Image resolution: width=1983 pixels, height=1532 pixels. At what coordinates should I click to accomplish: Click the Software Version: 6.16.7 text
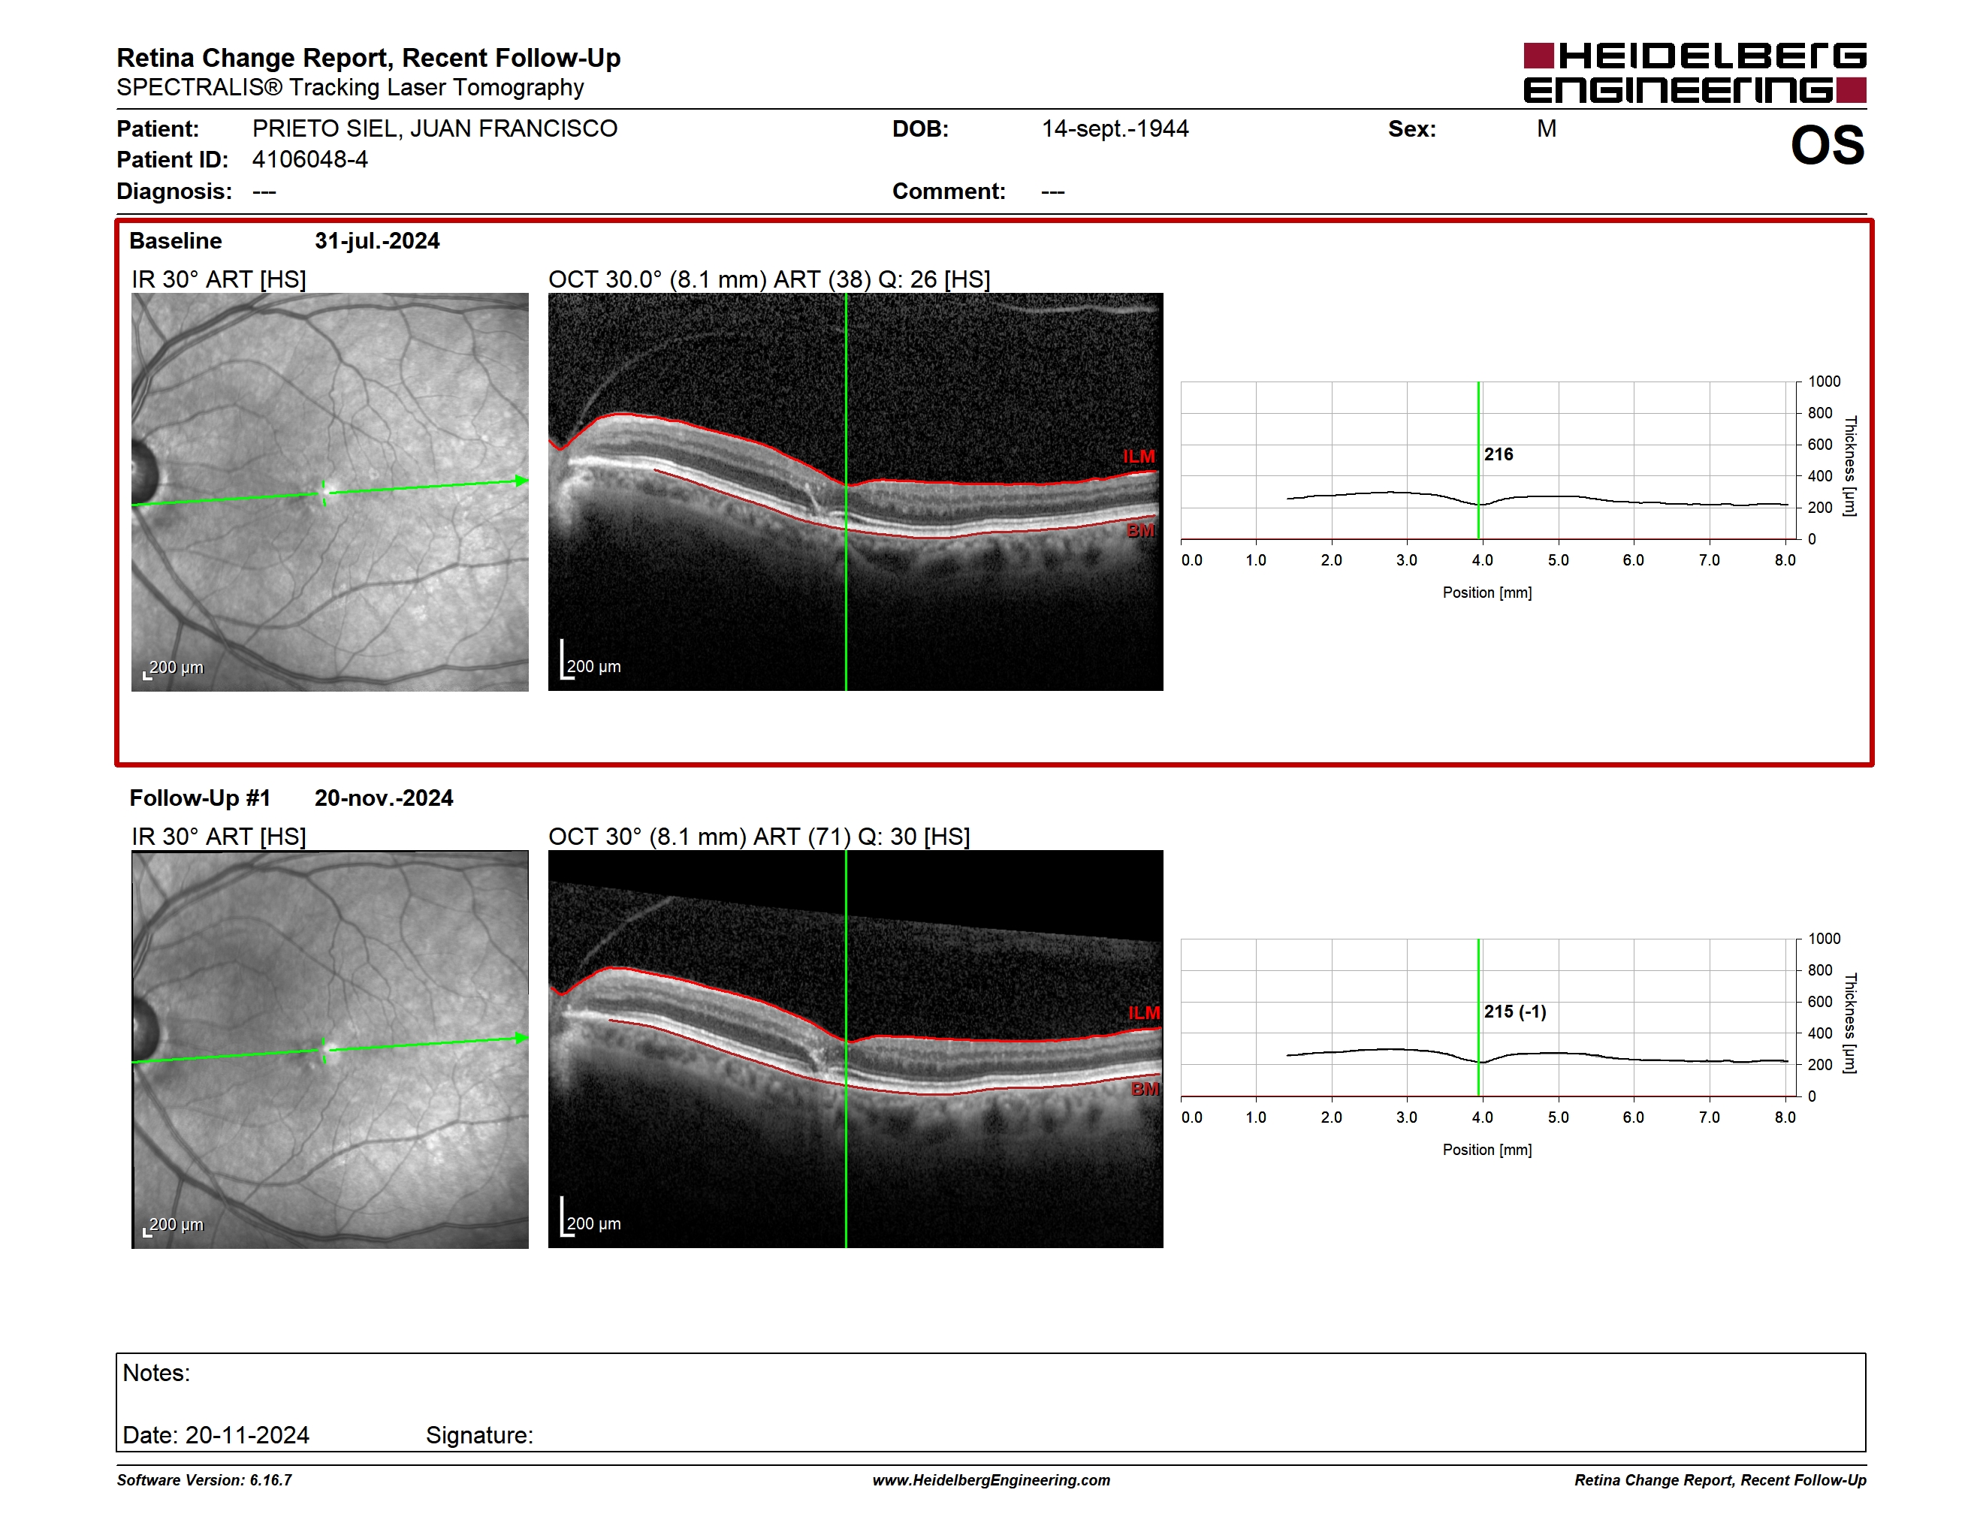tap(204, 1480)
